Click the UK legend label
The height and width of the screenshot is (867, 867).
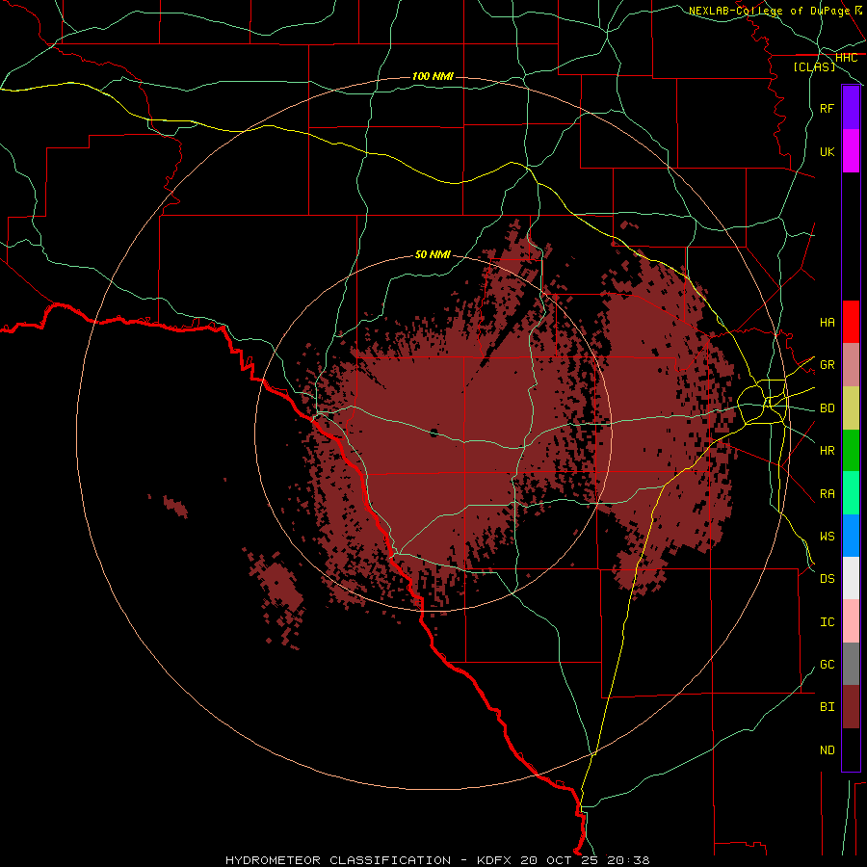828,151
